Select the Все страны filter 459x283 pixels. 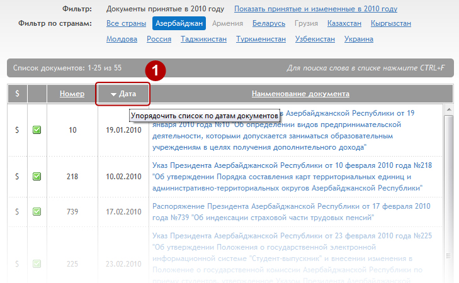[125, 24]
